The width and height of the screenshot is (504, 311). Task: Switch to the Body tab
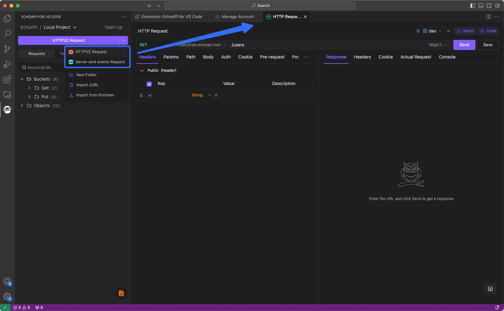(x=208, y=57)
